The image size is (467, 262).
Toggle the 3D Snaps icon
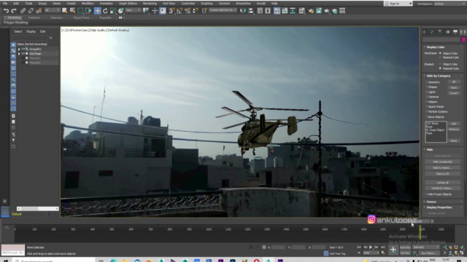[x=171, y=11]
